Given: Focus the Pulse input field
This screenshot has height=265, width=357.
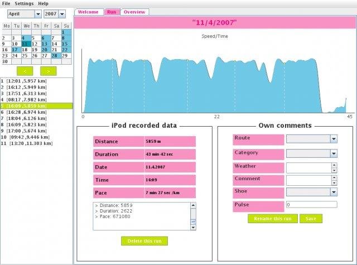Looking at the screenshot, I should click(x=312, y=204).
